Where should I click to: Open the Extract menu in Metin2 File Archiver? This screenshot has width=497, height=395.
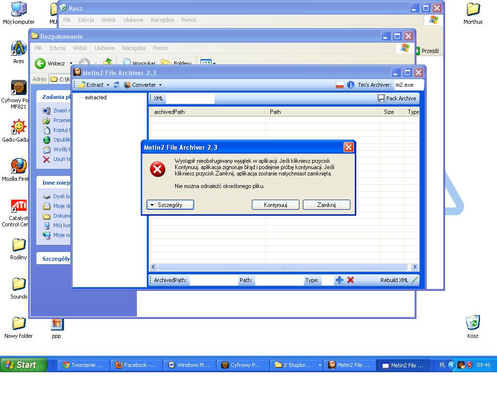point(91,85)
